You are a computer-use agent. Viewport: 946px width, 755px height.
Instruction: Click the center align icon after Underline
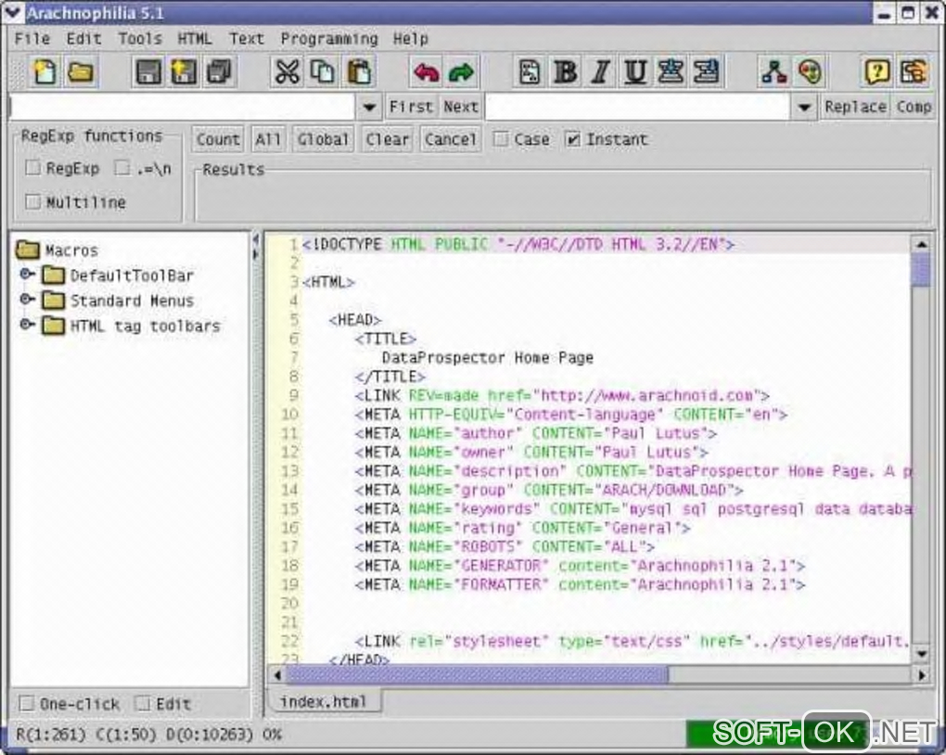point(671,71)
